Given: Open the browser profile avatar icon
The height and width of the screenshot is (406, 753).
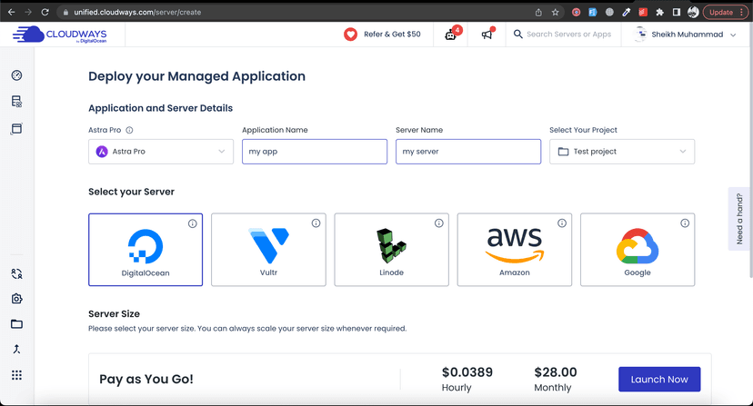Looking at the screenshot, I should 692,12.
